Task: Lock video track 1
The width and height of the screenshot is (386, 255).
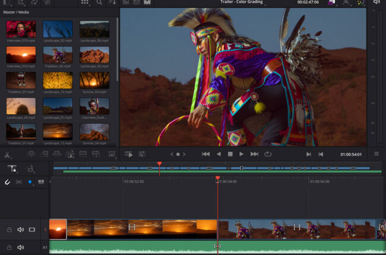Action: 9,230
